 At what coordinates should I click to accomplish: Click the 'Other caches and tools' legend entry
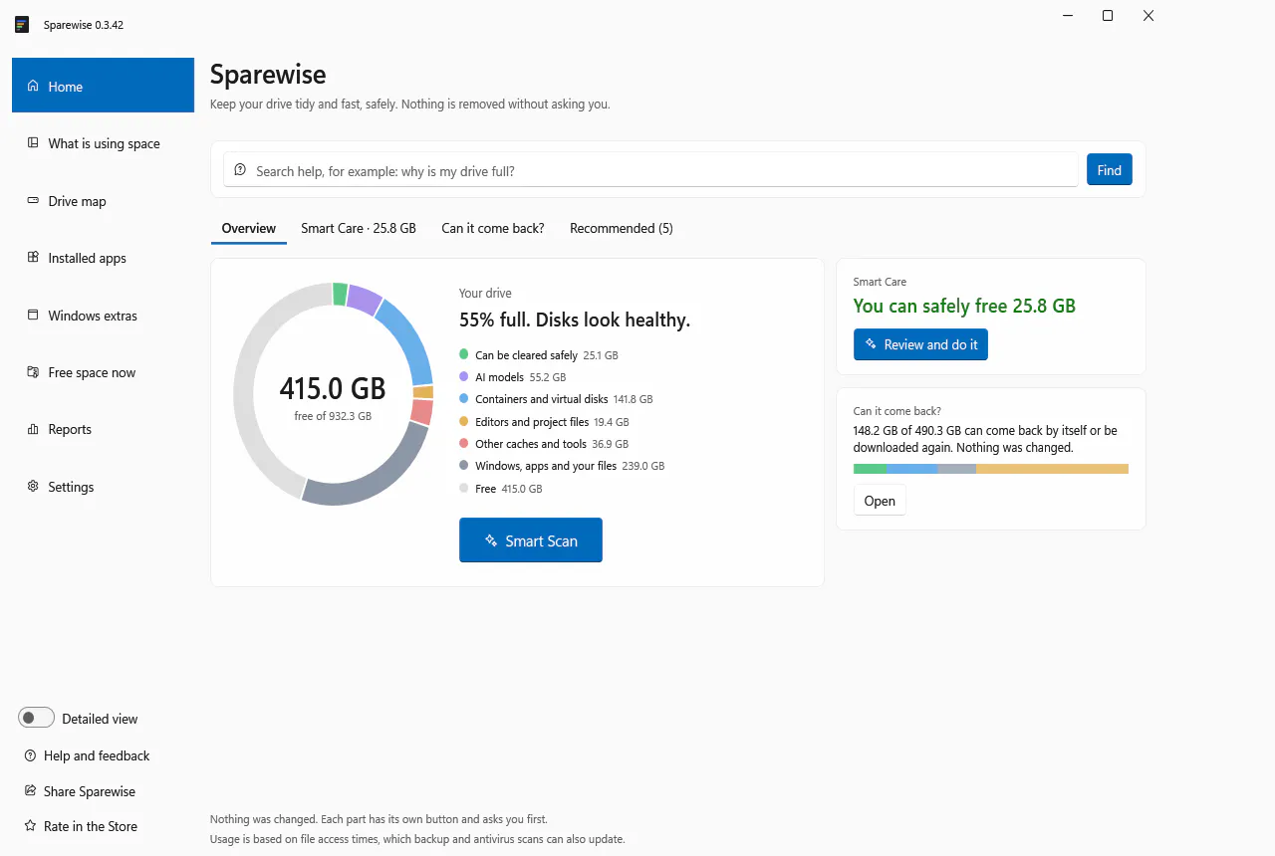544,444
